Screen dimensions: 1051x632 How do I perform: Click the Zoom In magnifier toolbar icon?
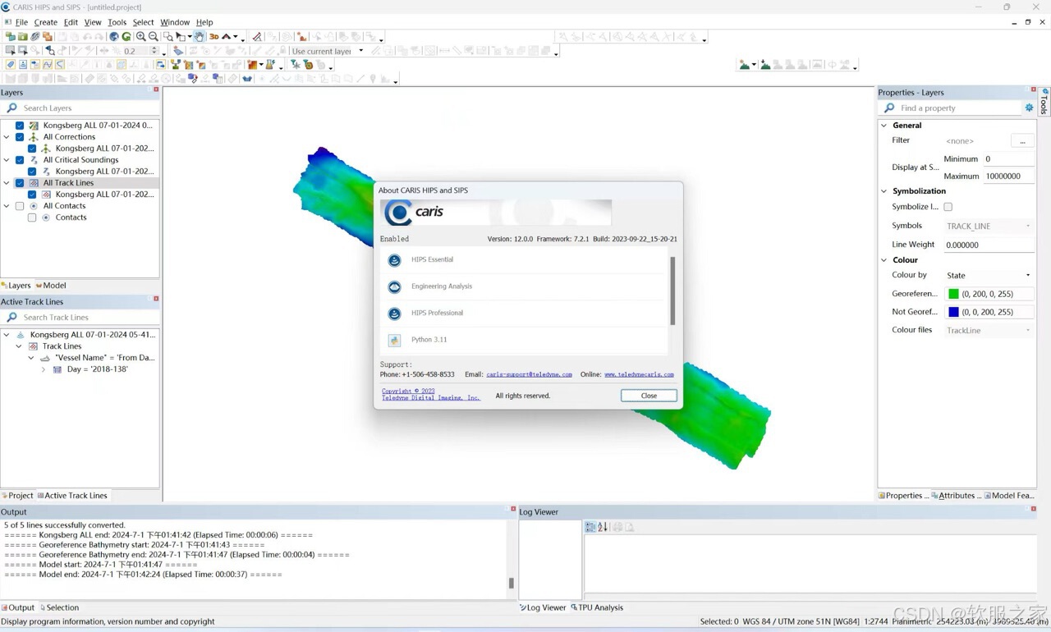pyautogui.click(x=141, y=37)
